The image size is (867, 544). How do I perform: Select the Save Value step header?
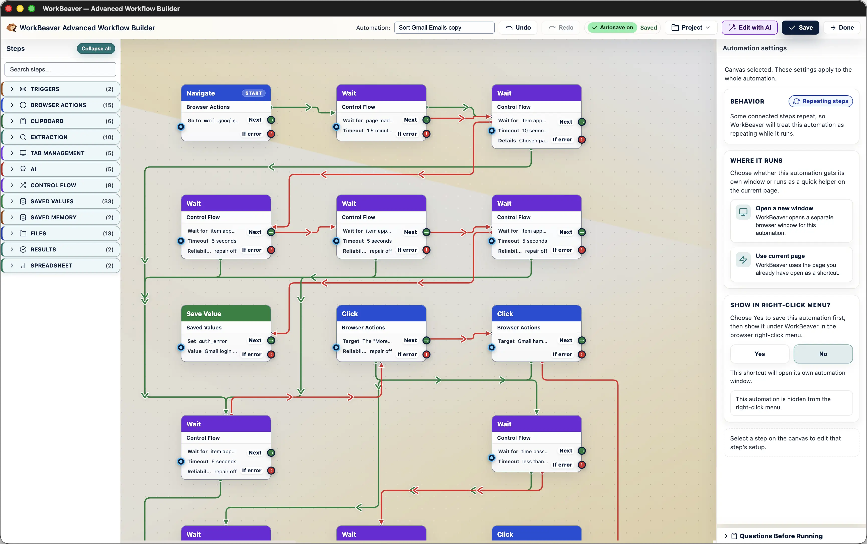coord(226,314)
